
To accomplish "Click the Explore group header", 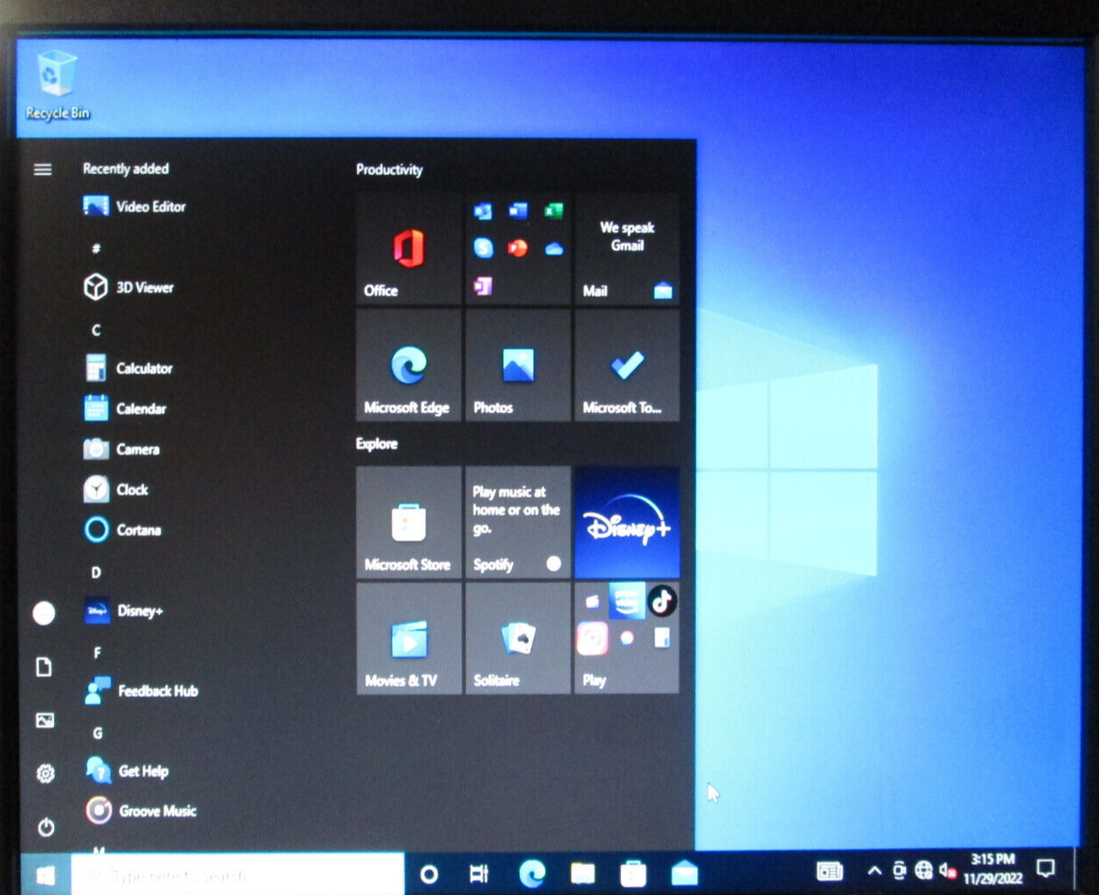I will click(x=376, y=444).
